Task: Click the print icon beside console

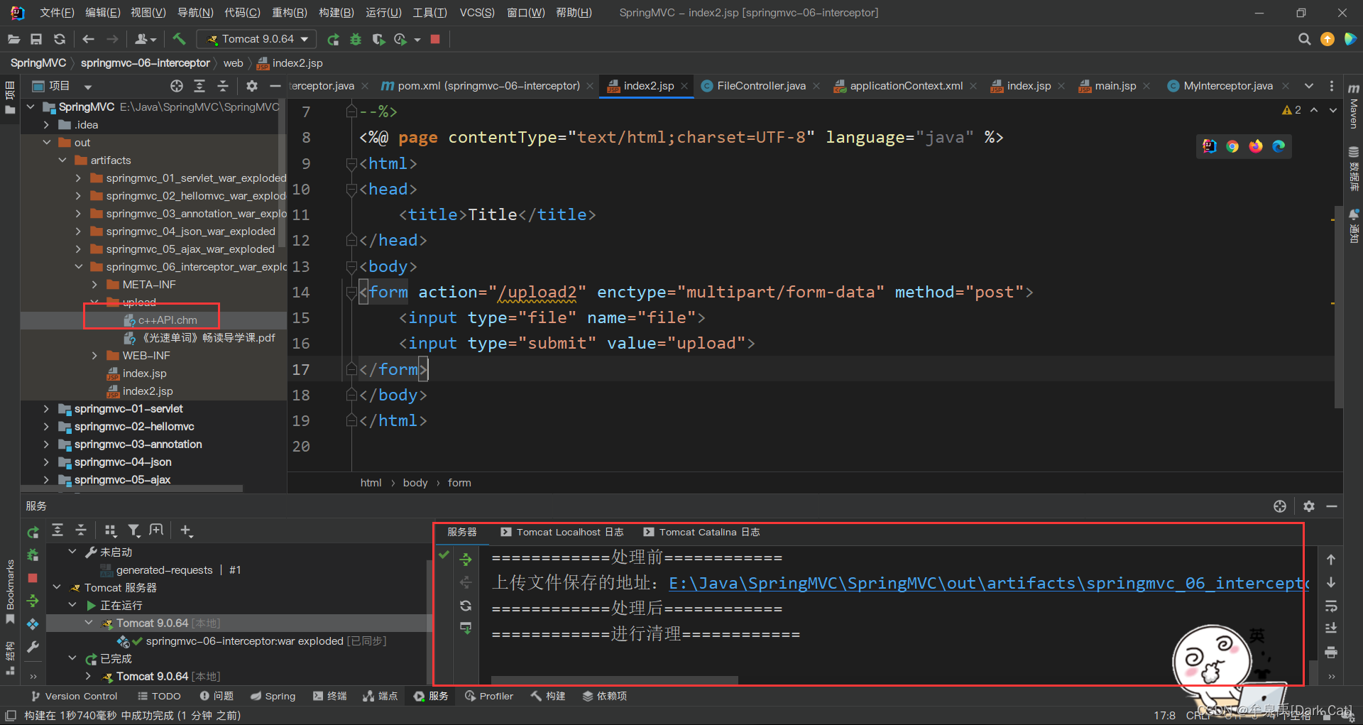Action: point(1331,652)
